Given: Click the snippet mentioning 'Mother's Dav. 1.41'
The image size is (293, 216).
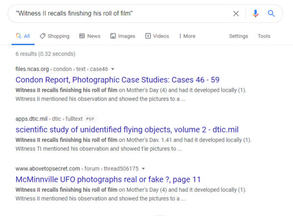Looking at the screenshot, I should pos(134,144).
